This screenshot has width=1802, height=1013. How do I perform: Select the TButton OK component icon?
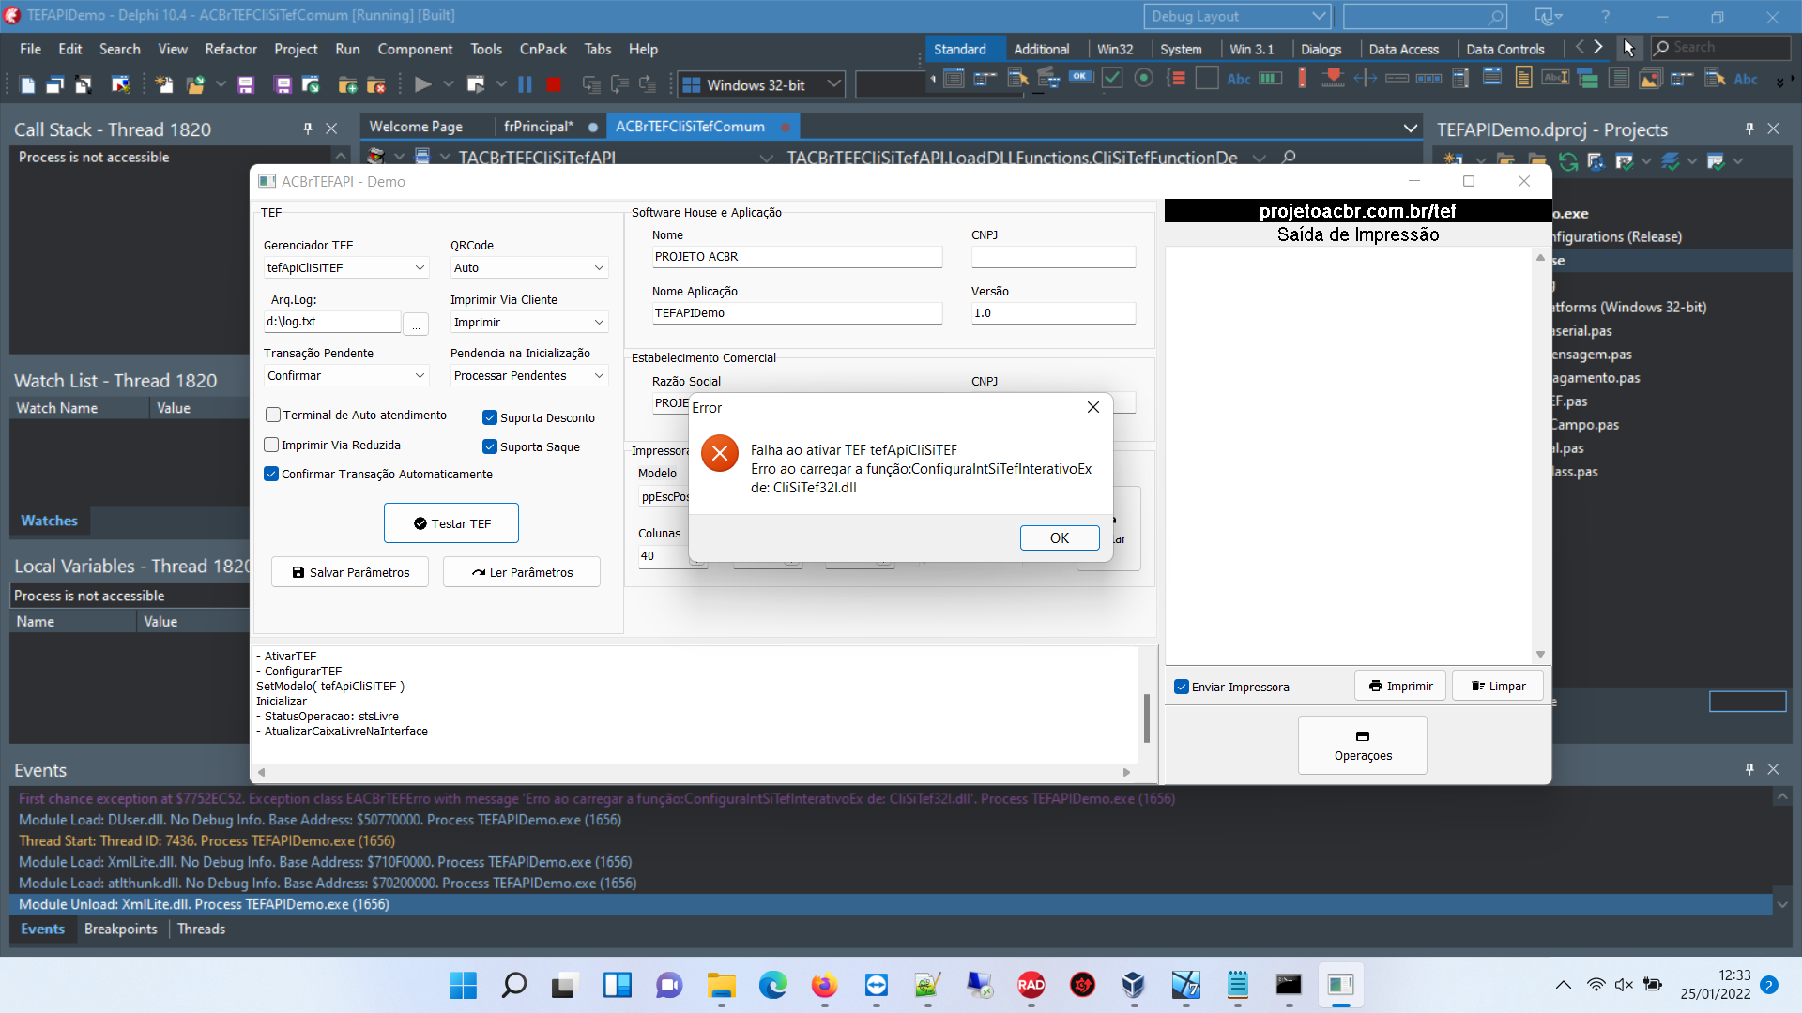click(1080, 77)
